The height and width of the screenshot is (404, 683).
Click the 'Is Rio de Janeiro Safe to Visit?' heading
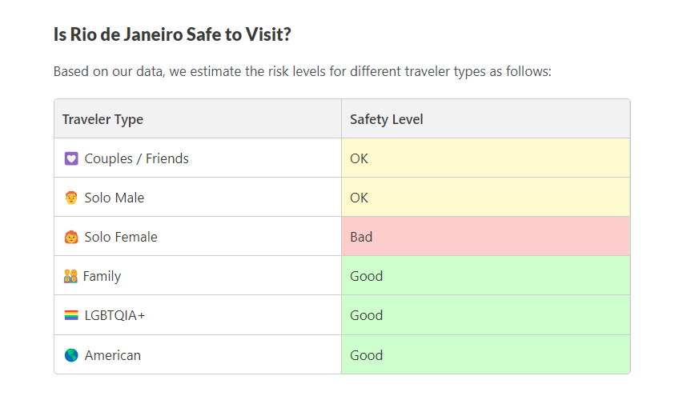172,34
